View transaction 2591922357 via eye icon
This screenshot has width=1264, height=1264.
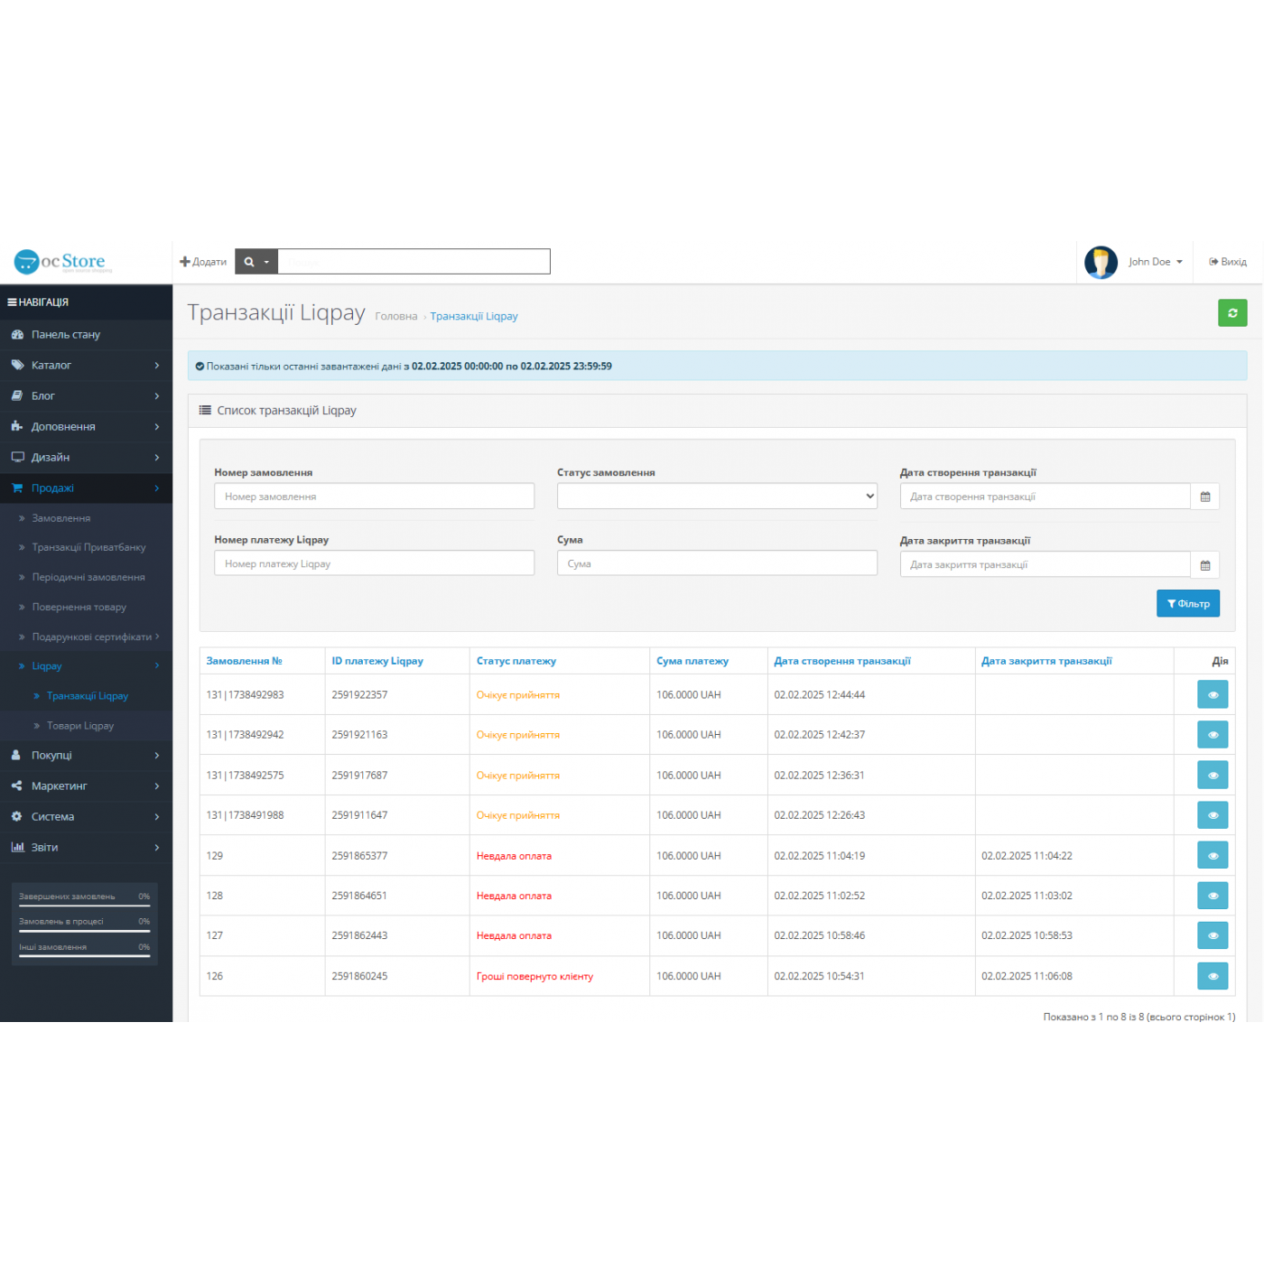pos(1212,694)
